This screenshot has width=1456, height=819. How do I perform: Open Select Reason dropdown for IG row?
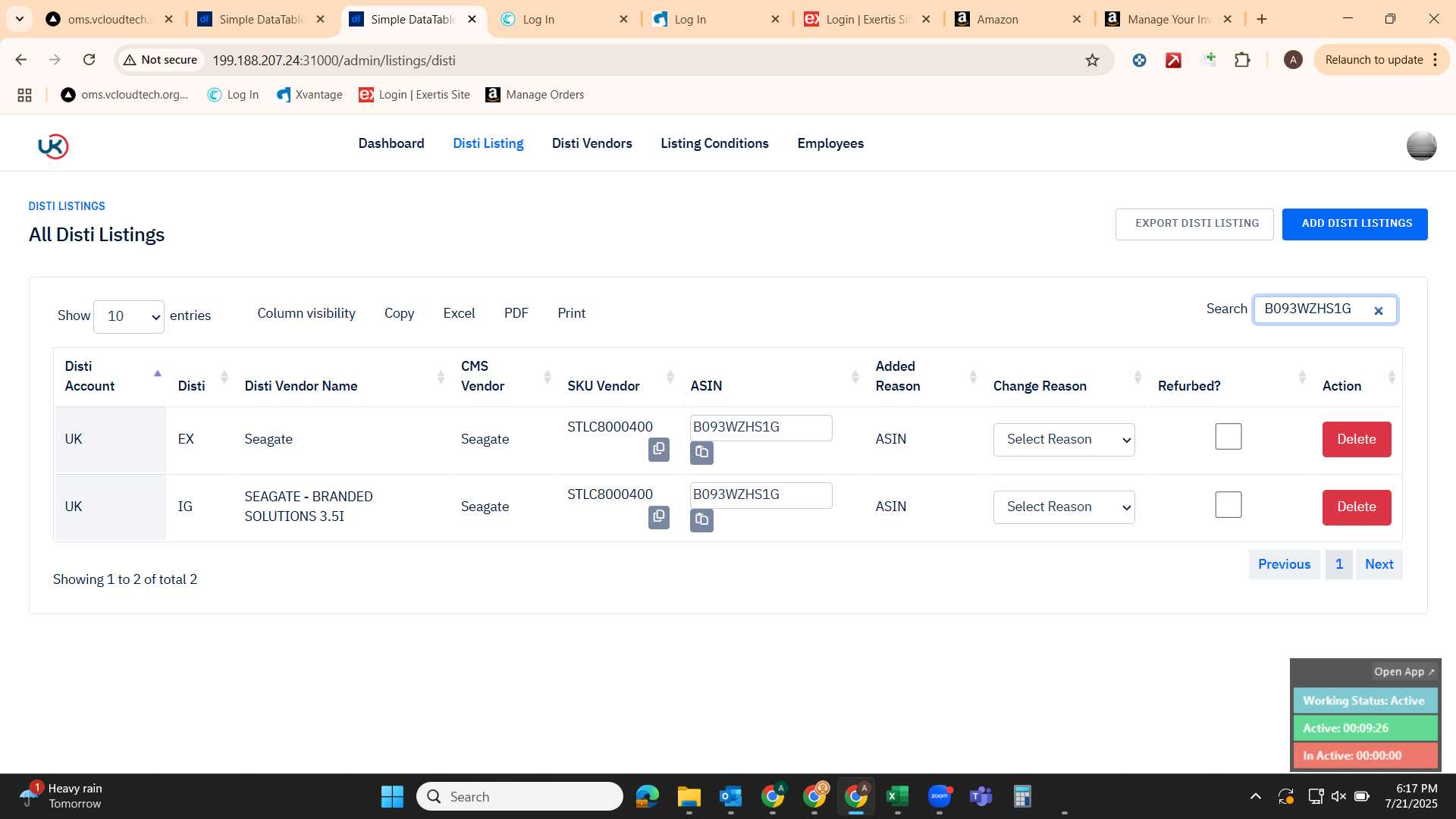[x=1063, y=507]
